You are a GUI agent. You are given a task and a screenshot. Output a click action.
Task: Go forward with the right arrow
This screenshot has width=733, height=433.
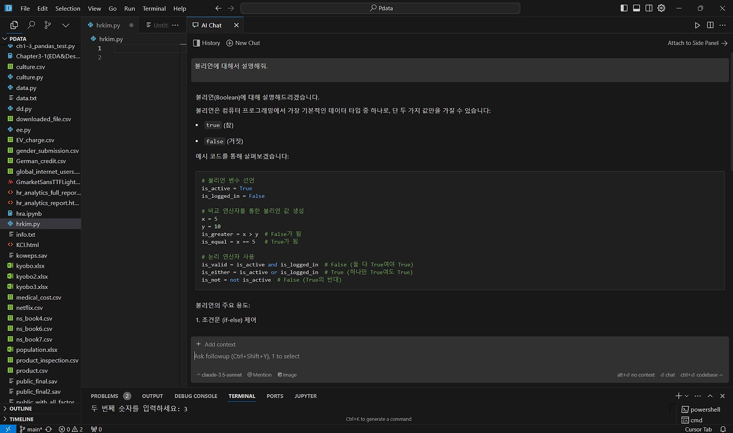click(231, 9)
